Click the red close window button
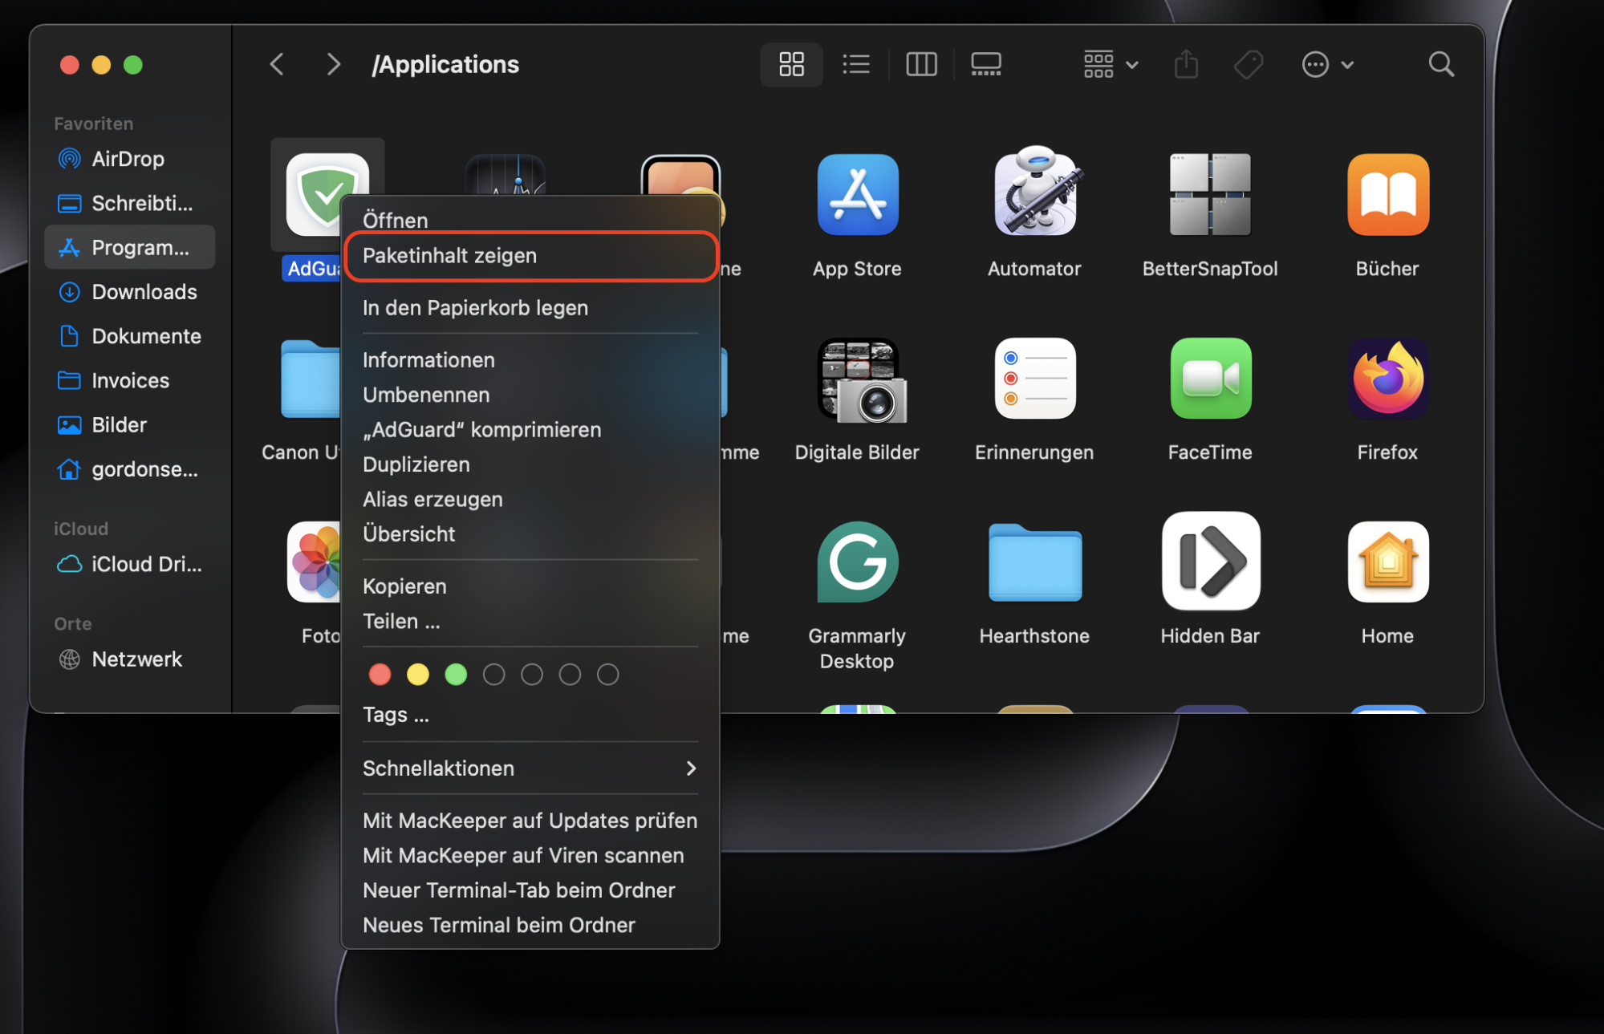This screenshot has width=1604, height=1034. click(70, 64)
